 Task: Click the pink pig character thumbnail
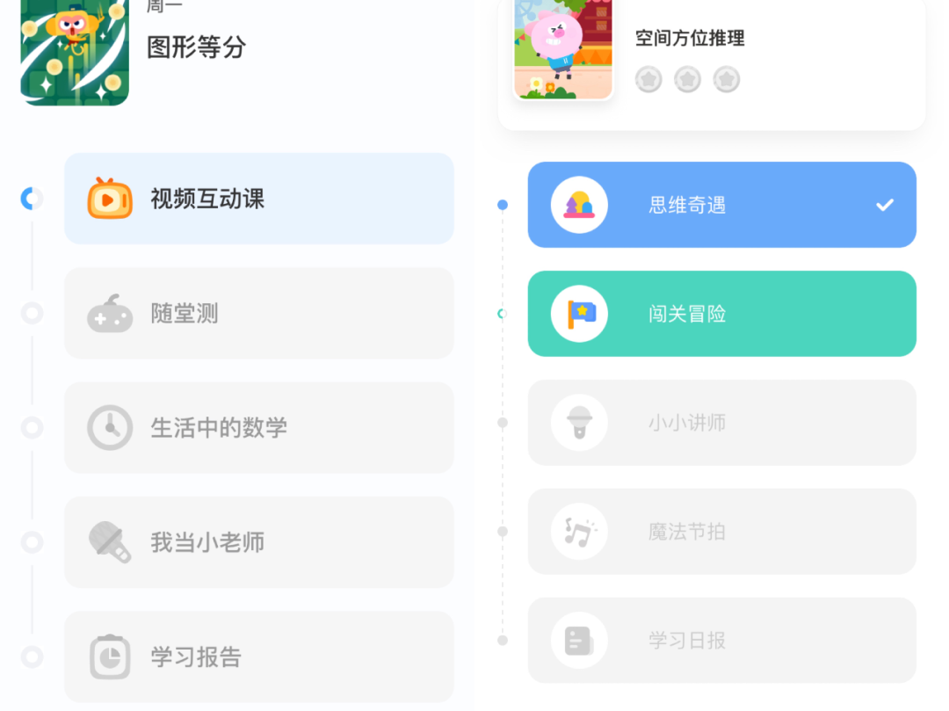pyautogui.click(x=563, y=50)
